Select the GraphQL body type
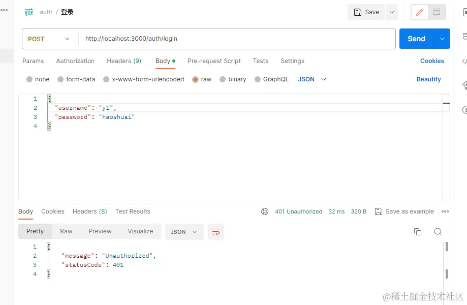The image size is (467, 305). (x=258, y=79)
